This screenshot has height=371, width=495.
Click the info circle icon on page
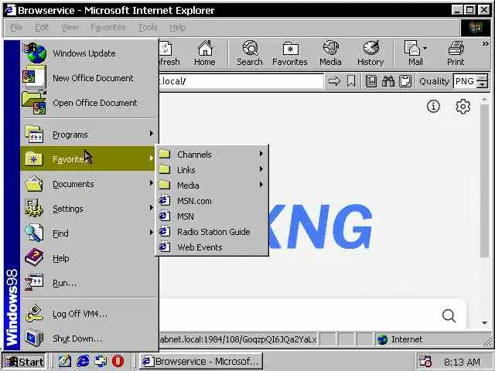(433, 107)
